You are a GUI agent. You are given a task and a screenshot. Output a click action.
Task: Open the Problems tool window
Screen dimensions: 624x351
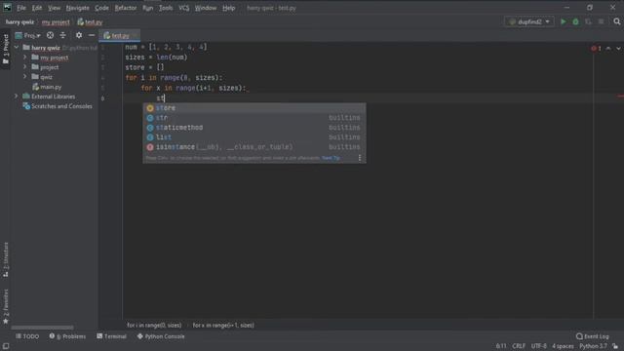(67, 336)
